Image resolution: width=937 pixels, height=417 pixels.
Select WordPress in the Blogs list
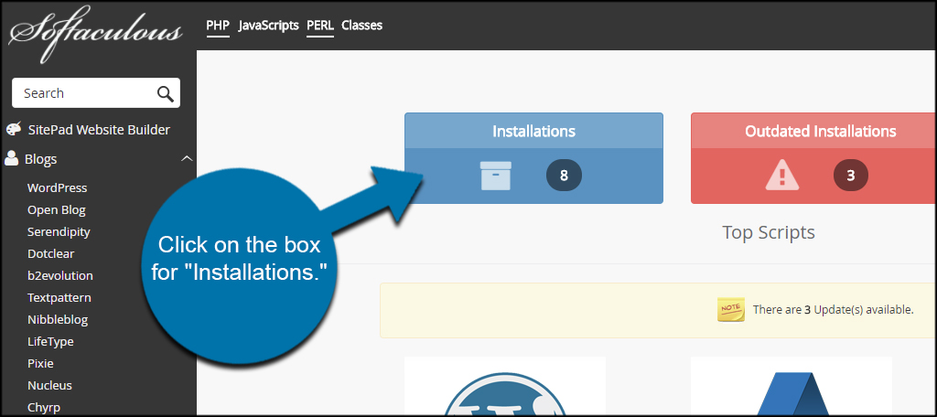(x=58, y=187)
